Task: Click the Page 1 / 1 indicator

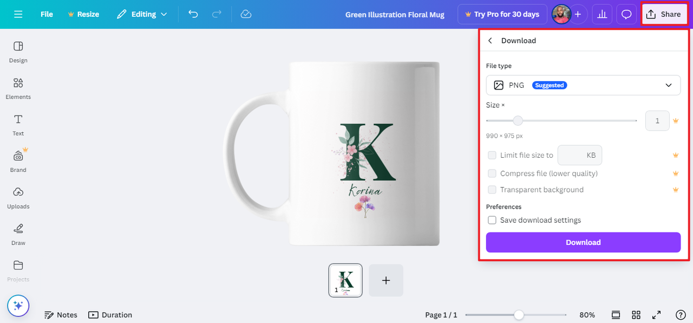Action: 441,315
